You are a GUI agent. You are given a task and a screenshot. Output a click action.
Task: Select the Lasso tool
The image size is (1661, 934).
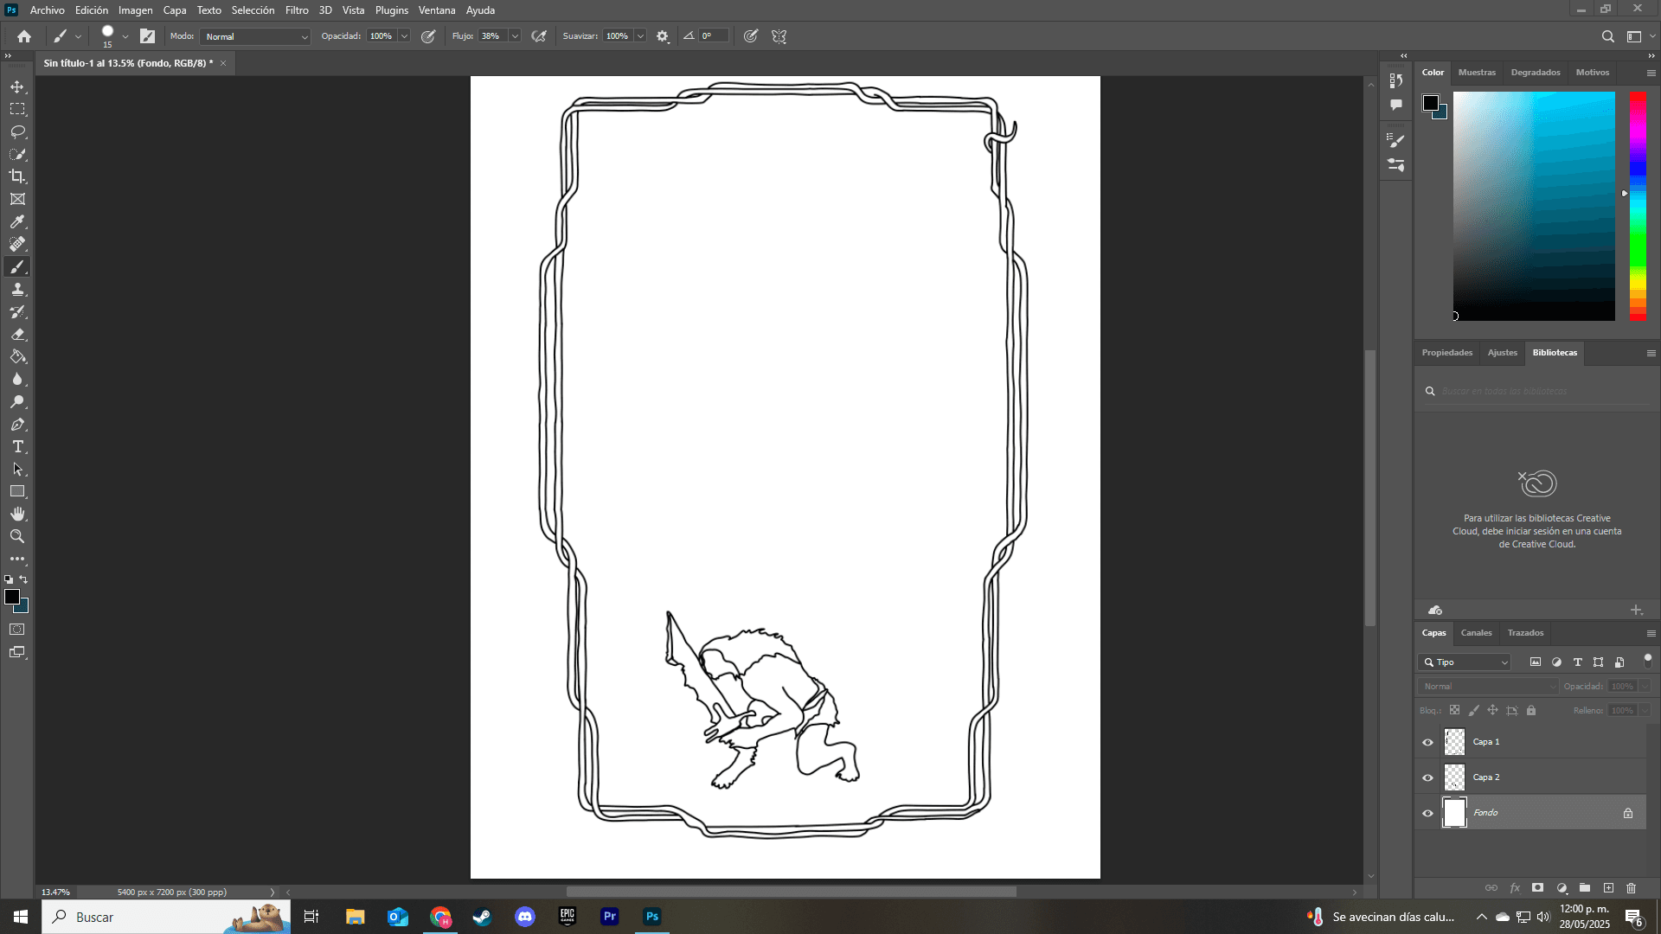17,131
